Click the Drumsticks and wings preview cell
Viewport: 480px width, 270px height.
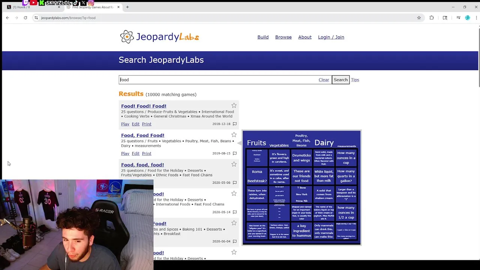301,158
